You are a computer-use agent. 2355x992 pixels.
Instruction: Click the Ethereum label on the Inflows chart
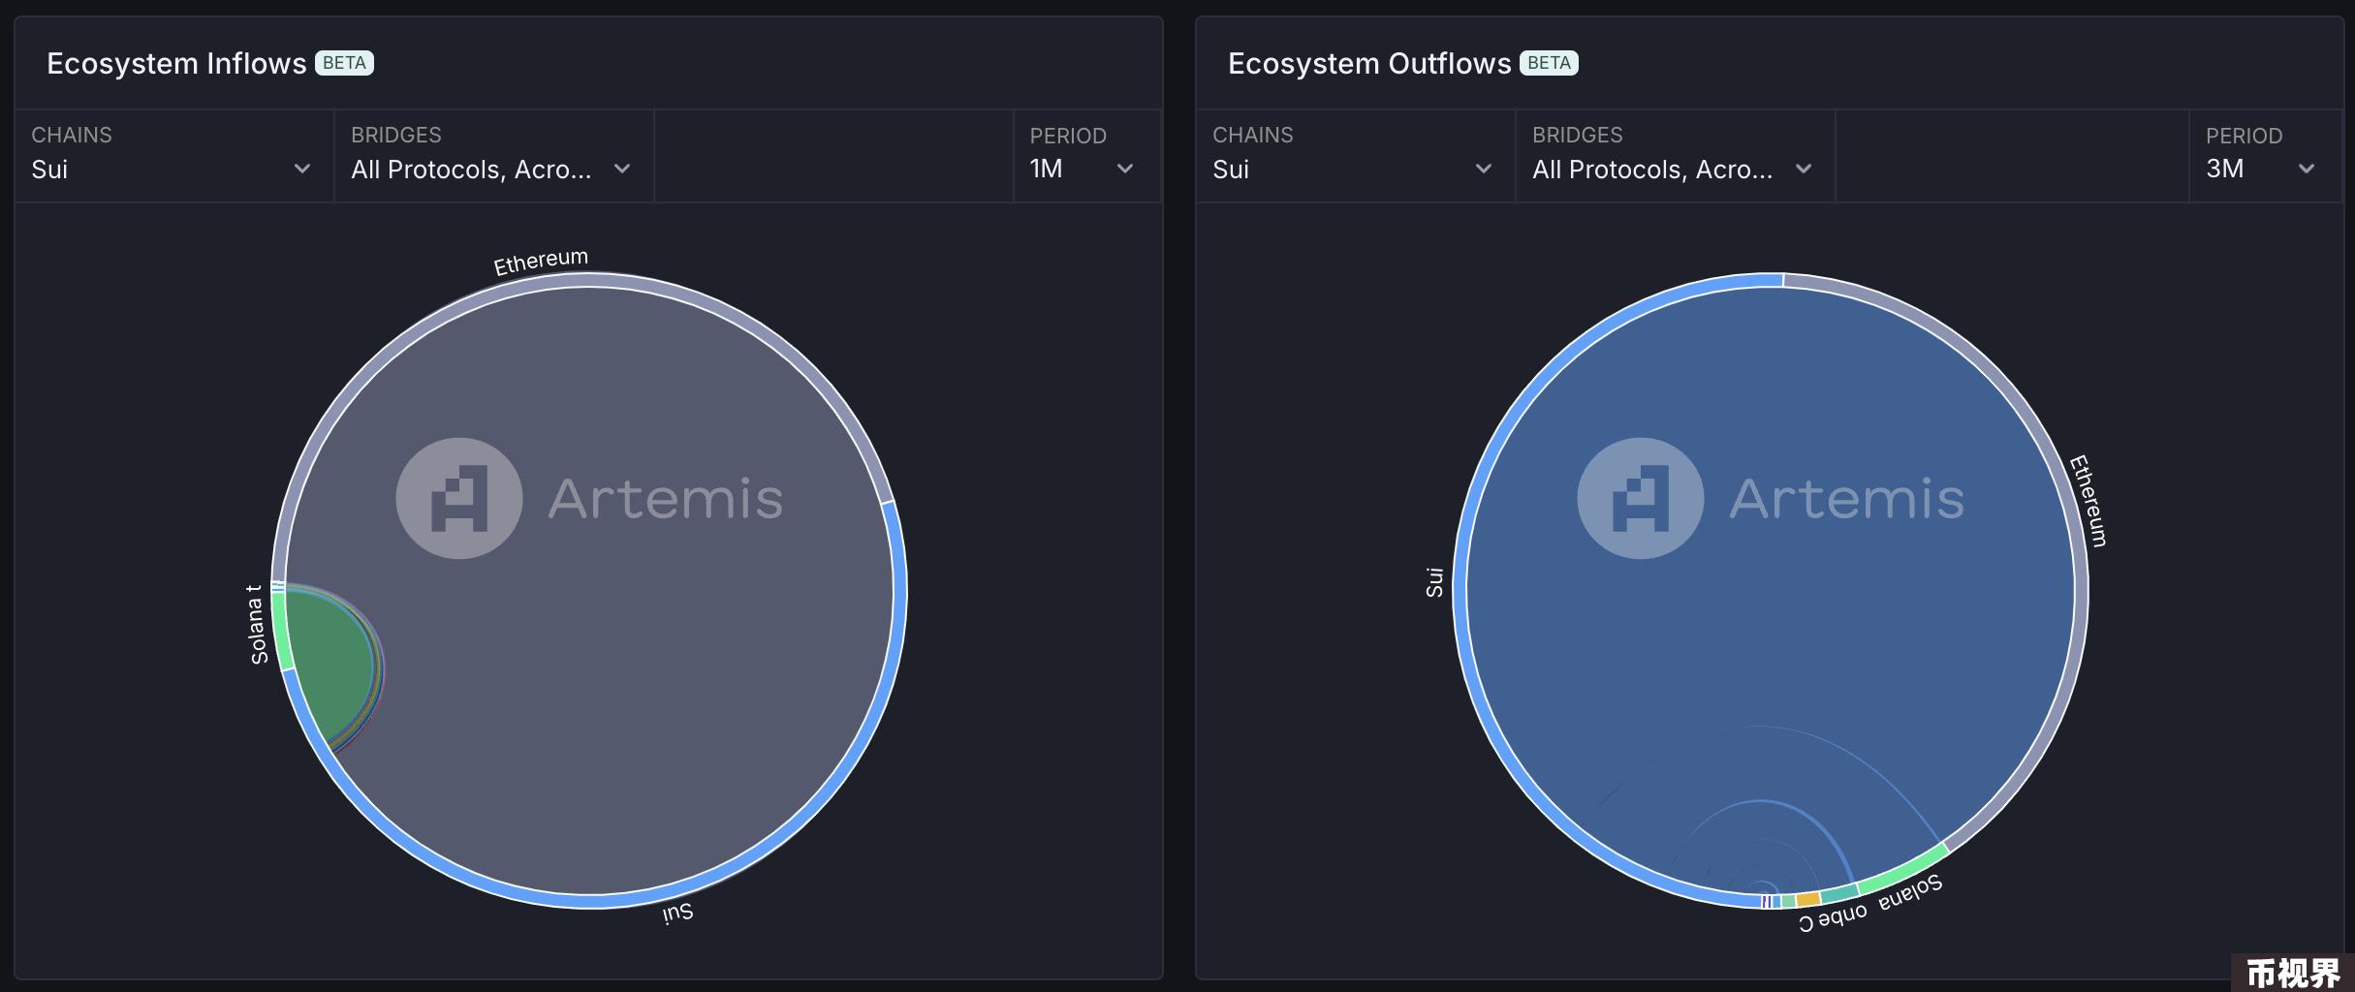pos(541,262)
